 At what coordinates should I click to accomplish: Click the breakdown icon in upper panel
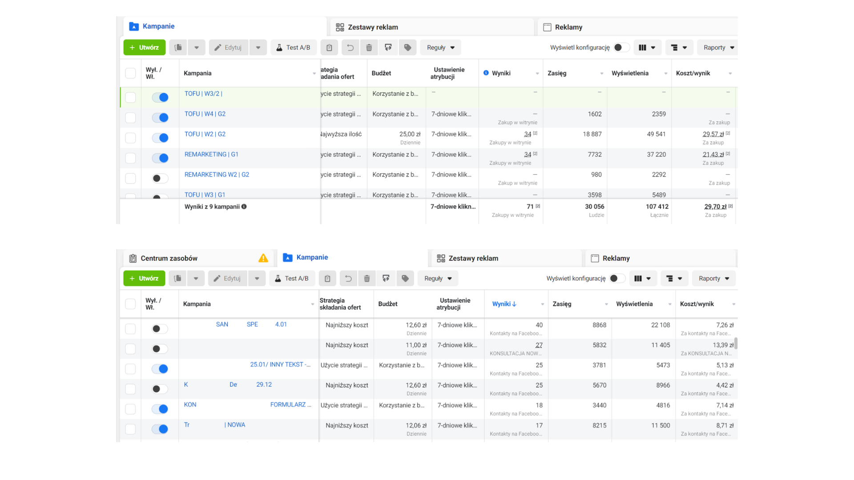pos(679,48)
